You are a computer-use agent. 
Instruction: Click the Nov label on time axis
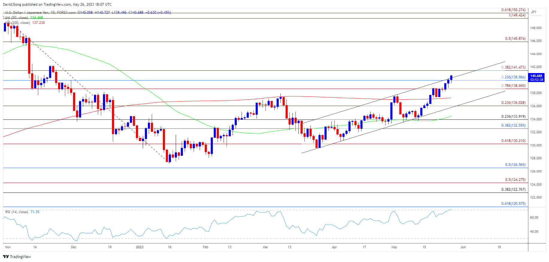coord(8,247)
